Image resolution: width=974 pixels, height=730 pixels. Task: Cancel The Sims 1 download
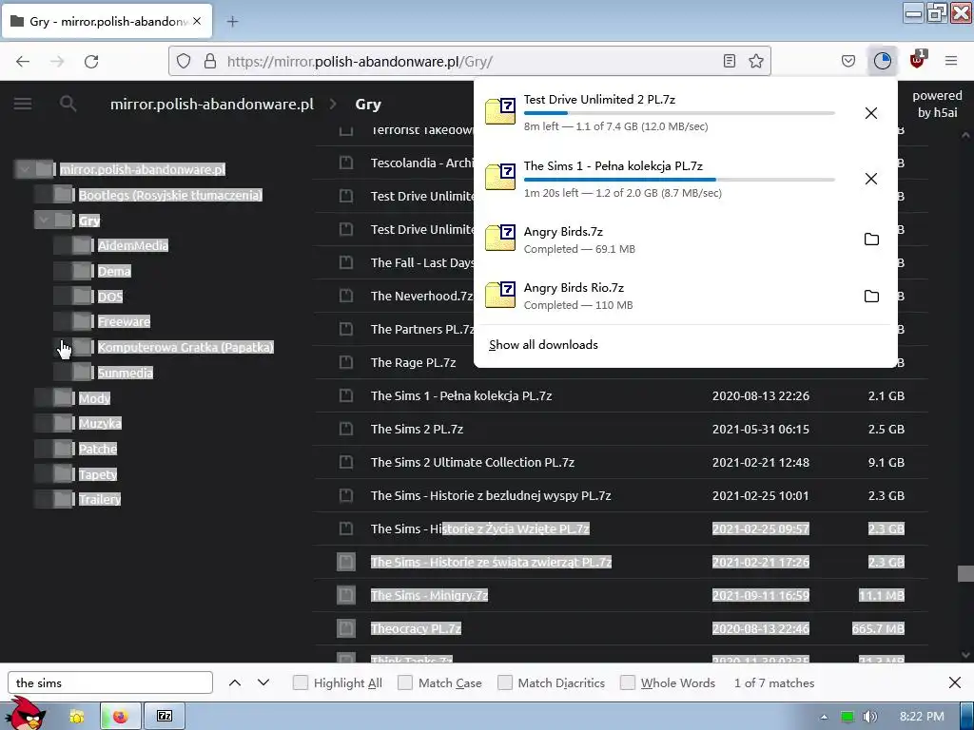[871, 179]
